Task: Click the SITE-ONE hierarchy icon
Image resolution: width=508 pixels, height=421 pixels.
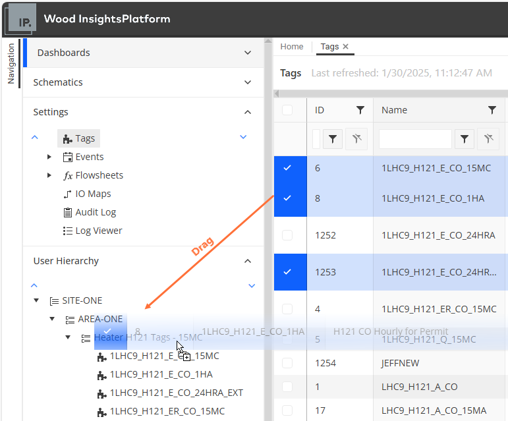Action: click(x=54, y=301)
